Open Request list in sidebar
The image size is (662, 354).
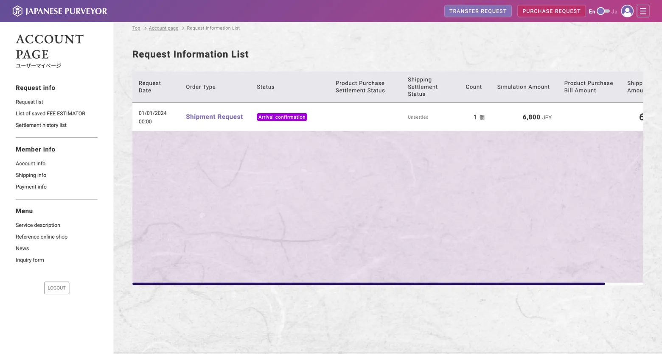[x=29, y=102]
